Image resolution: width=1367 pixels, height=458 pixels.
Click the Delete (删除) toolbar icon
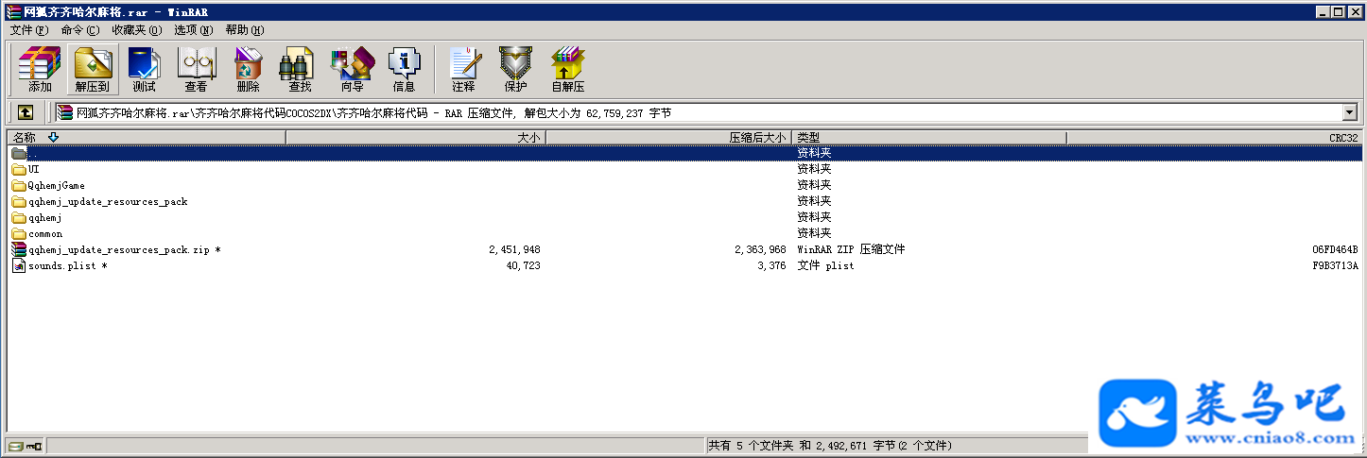click(x=249, y=70)
